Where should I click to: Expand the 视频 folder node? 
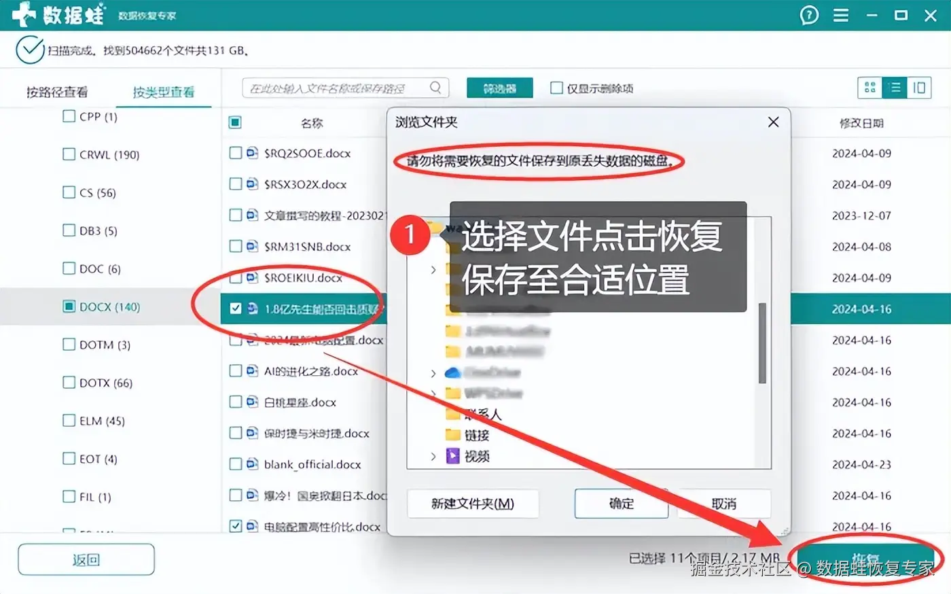click(x=433, y=457)
